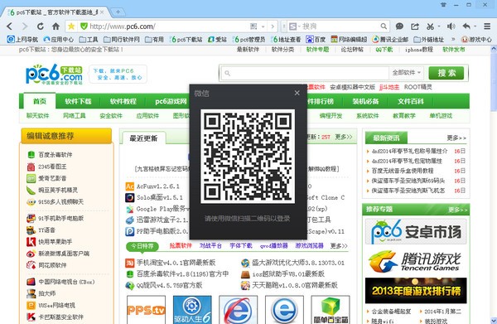Click the scissors screenshot toolbar icon
Screen dimensions: 497x324
[430, 27]
